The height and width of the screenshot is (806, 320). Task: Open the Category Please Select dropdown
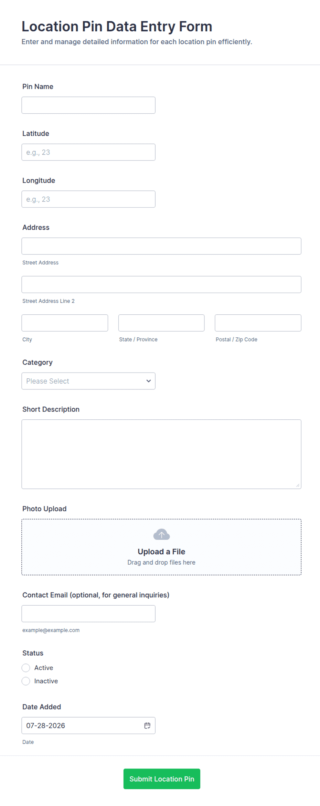click(x=88, y=381)
